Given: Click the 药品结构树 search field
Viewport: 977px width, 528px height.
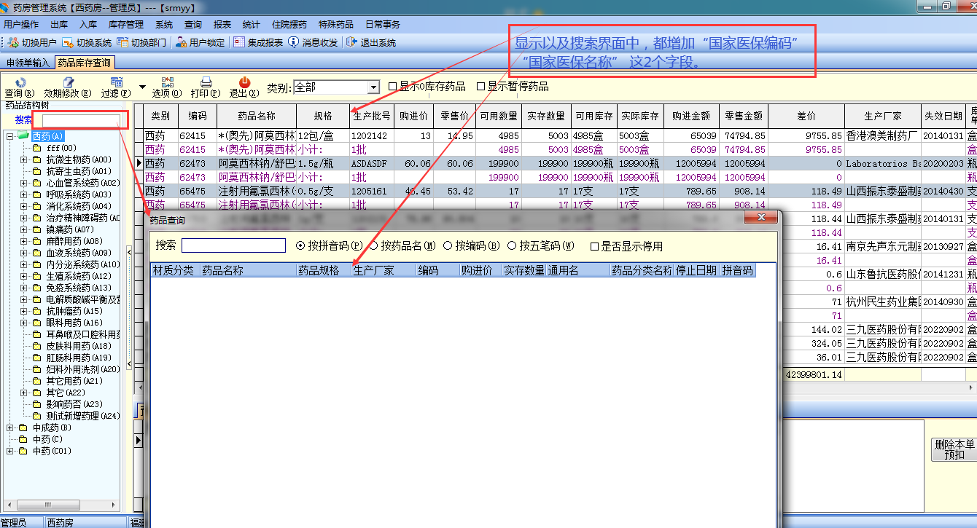Looking at the screenshot, I should (x=82, y=120).
